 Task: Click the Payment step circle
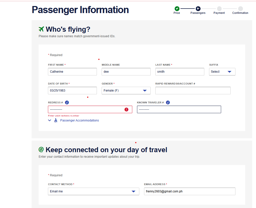tap(219, 9)
